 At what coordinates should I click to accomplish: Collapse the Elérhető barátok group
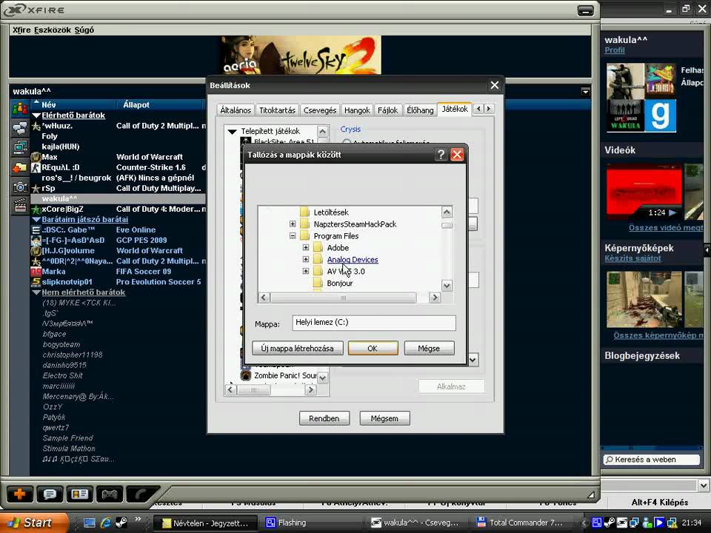(x=37, y=115)
